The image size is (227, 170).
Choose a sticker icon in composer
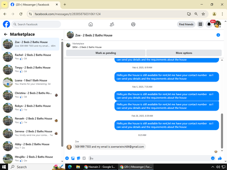(x=79, y=158)
